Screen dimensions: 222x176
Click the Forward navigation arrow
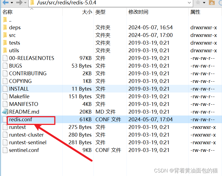pyautogui.click(x=20, y=2)
